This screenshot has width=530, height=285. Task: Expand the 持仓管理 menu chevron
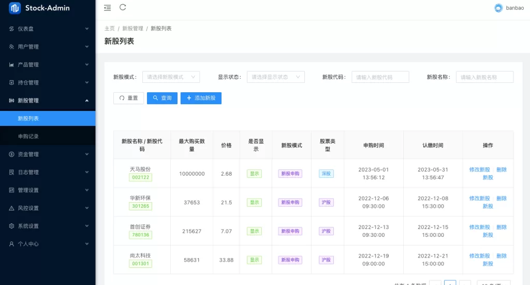click(x=87, y=82)
